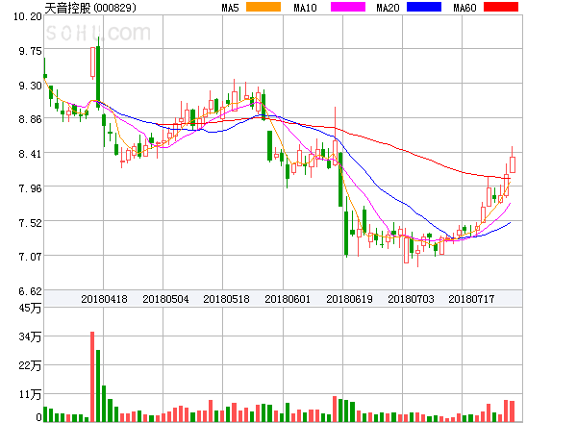
Task: Click the red MA60 legend swatch
Action: click(x=501, y=7)
